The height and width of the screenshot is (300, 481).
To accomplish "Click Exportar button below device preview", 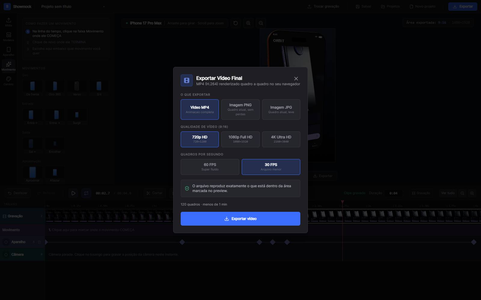I will point(323,176).
